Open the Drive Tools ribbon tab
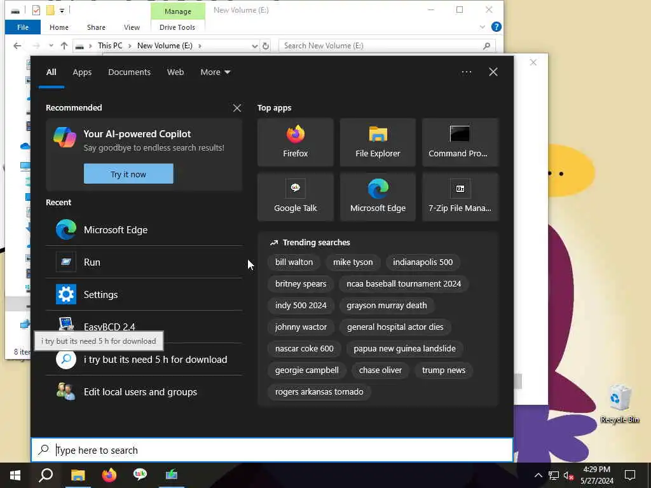This screenshot has width=651, height=488. pos(177,27)
